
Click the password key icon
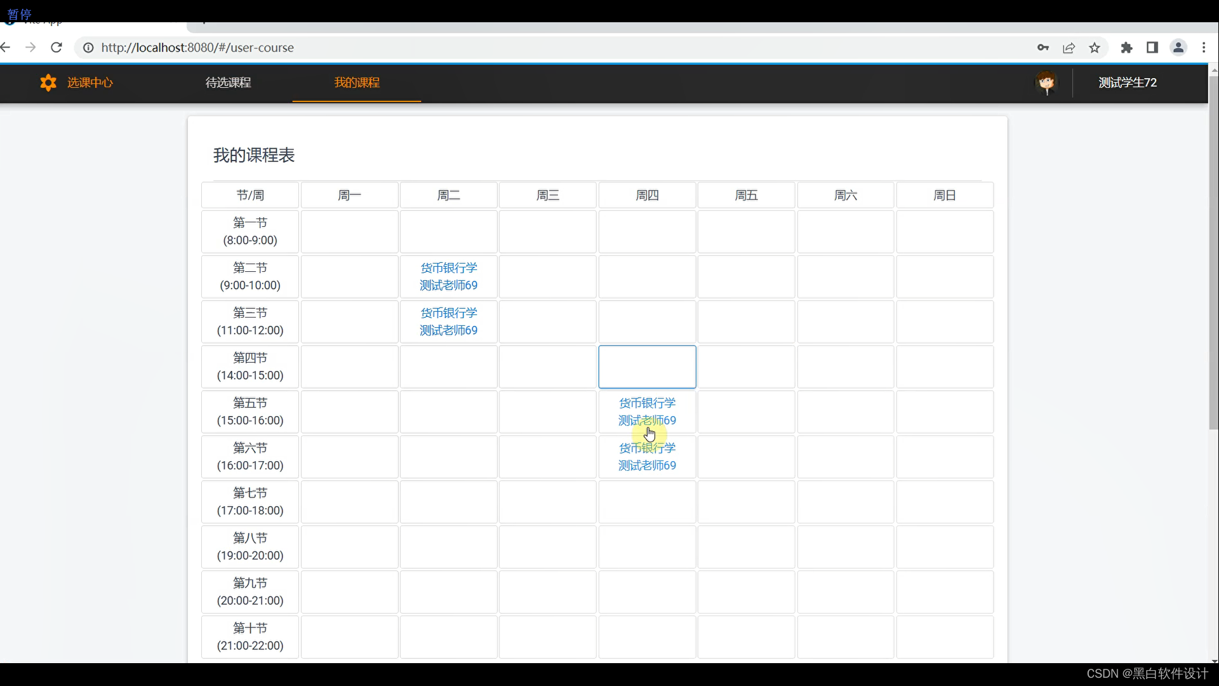pyautogui.click(x=1043, y=48)
